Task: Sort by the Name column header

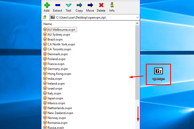Action: (48, 24)
